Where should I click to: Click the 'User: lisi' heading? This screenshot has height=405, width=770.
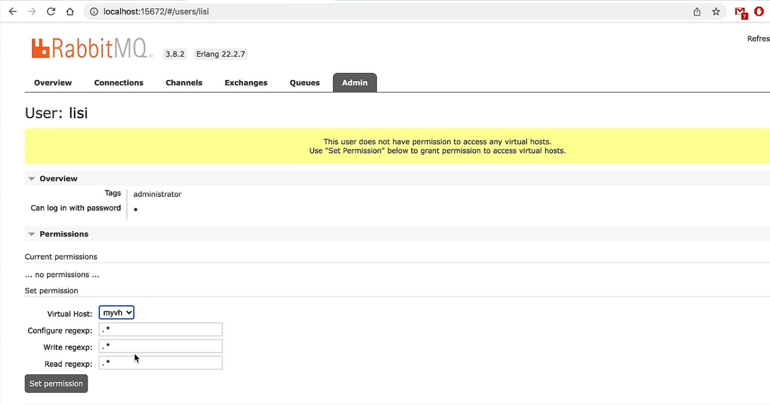(56, 113)
